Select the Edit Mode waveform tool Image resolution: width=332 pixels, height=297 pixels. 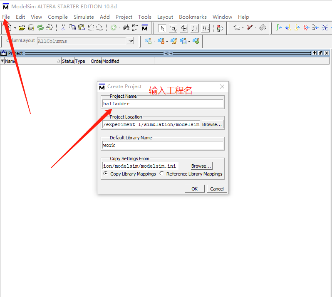click(206, 28)
